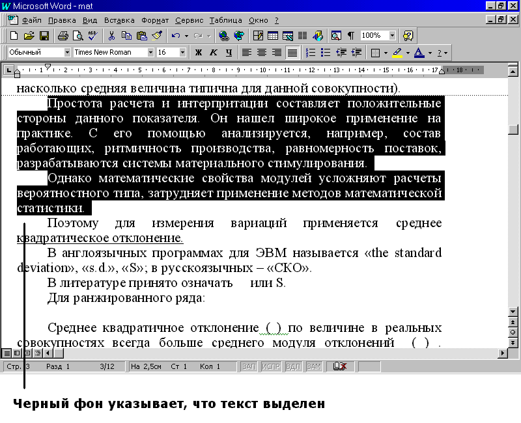Open the Drawing toolbar icon
Image resolution: width=521 pixels, height=423 pixels.
(318, 36)
